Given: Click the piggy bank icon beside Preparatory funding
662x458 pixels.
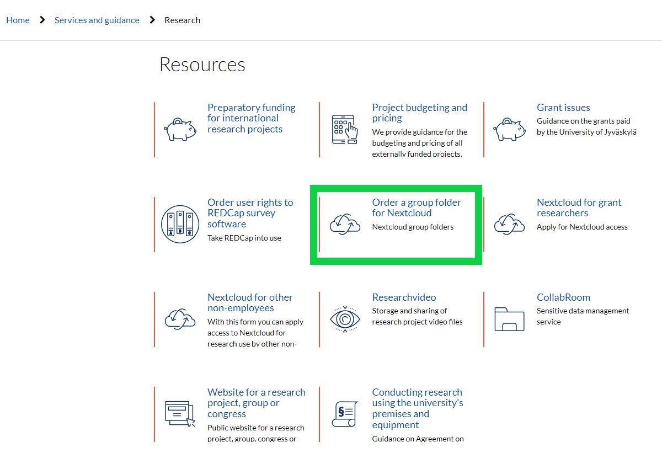Looking at the screenshot, I should point(180,130).
